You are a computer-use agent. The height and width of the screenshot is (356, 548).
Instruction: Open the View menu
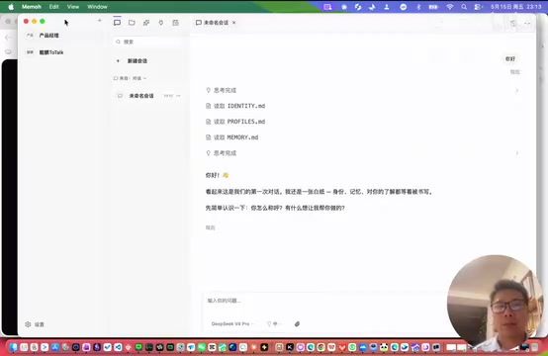pyautogui.click(x=73, y=7)
